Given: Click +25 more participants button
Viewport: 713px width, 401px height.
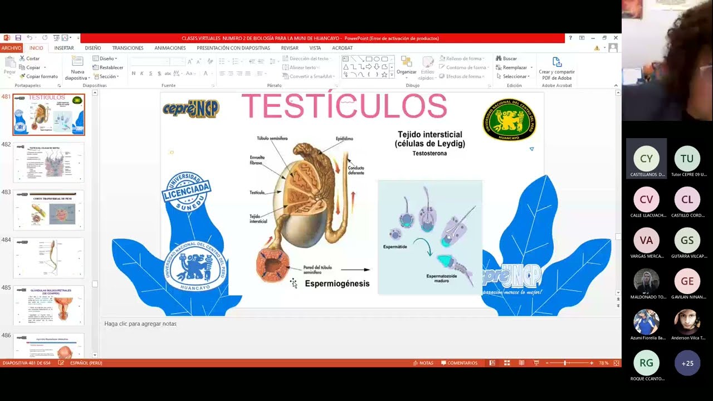Looking at the screenshot, I should click(x=687, y=363).
